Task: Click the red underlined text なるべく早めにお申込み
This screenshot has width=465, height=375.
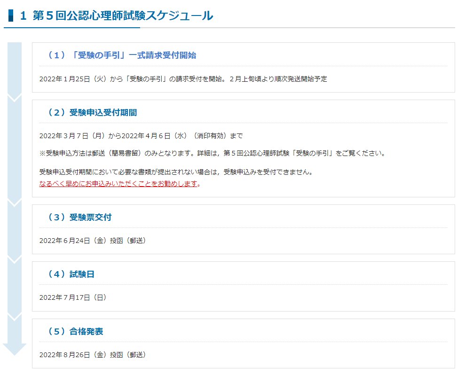Action: coord(120,183)
